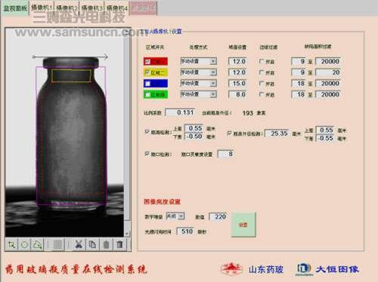Click the paste clipboard icon
The width and height of the screenshot is (378, 282).
tap(106, 244)
